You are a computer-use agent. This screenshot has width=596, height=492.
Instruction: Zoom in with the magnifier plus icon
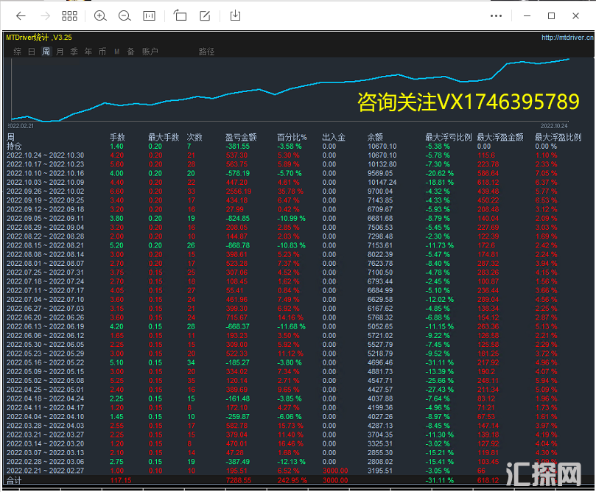click(100, 15)
